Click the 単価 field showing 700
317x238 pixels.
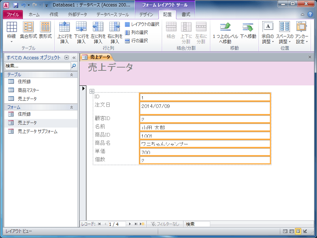tap(205, 152)
